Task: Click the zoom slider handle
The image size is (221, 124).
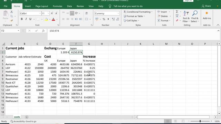Action: [x=200, y=121]
